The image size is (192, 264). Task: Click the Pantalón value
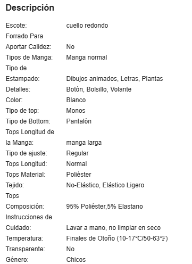pyautogui.click(x=79, y=121)
